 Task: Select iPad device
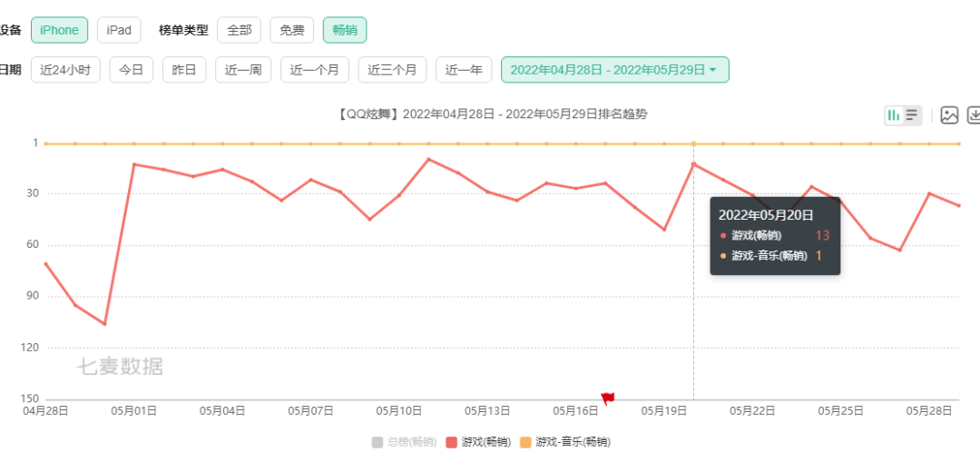[119, 30]
